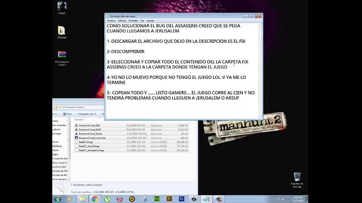Launch Dreamweaver from the taskbar
The width and height of the screenshot is (362, 203).
(157, 199)
